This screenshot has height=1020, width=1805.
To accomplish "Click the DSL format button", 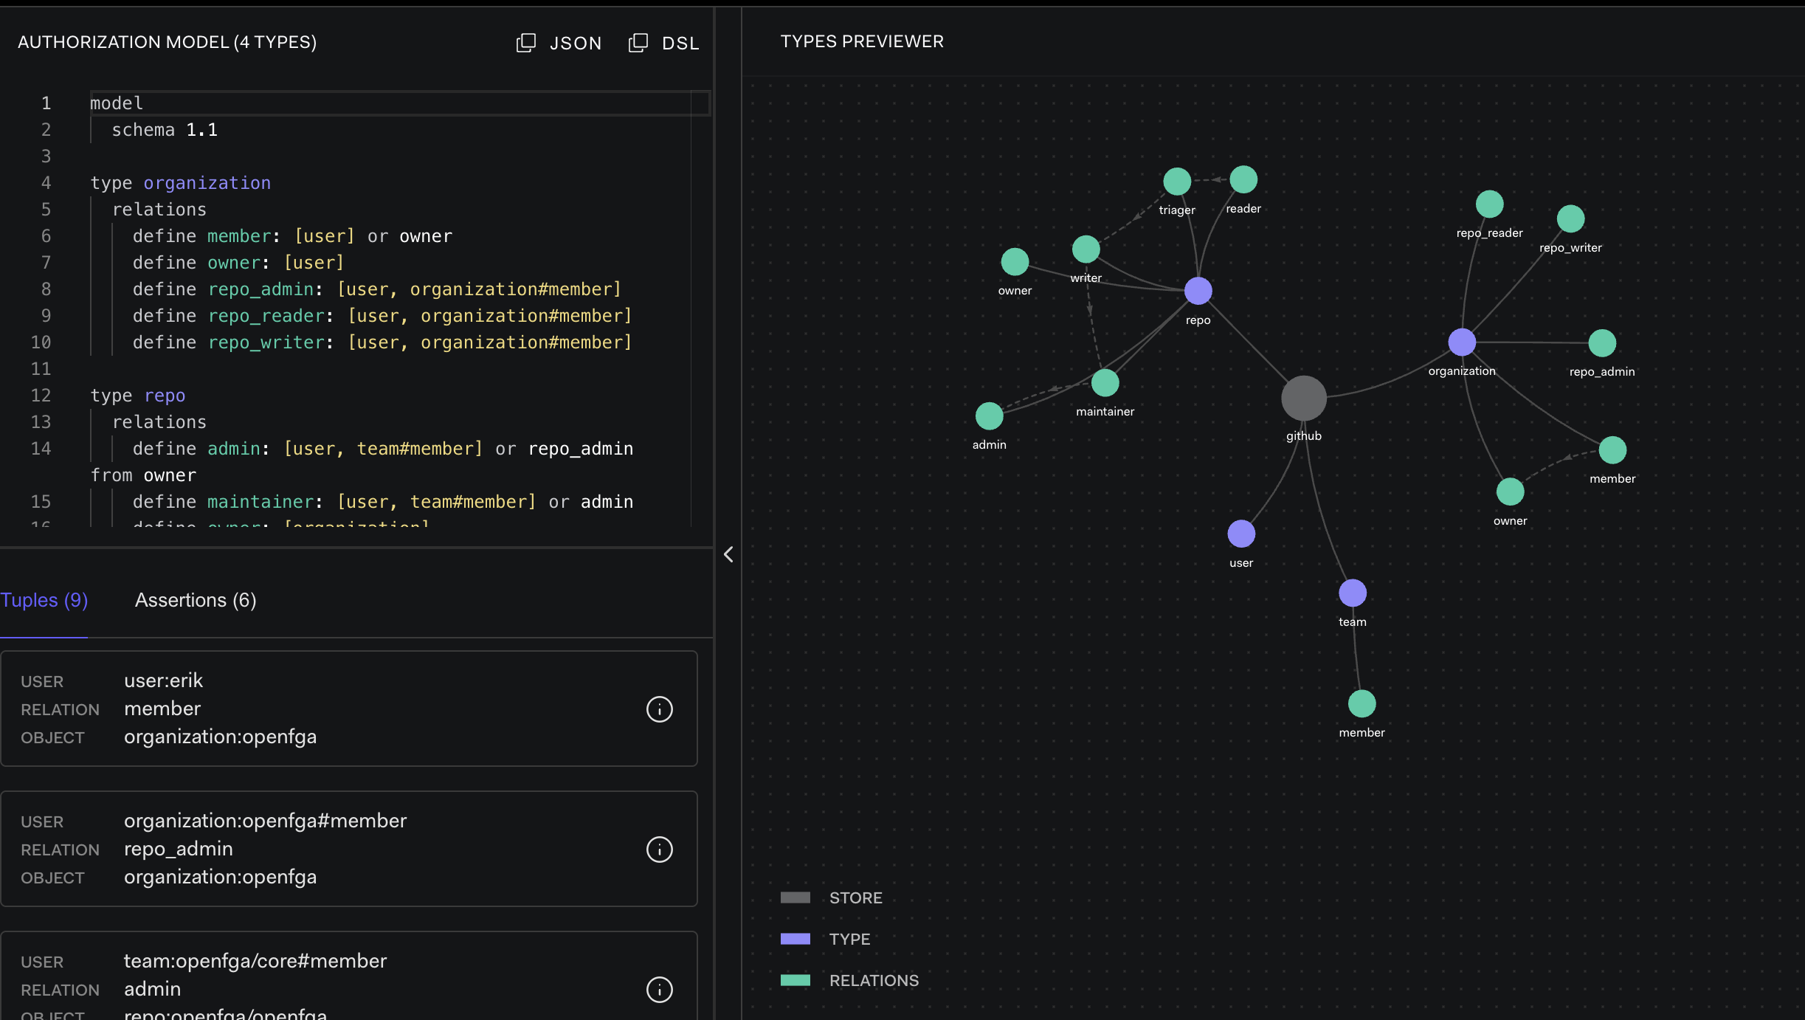I will 680,44.
